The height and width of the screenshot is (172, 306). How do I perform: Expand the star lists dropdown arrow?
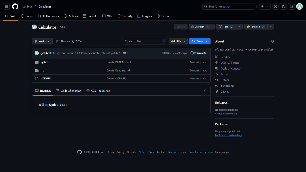271,27
